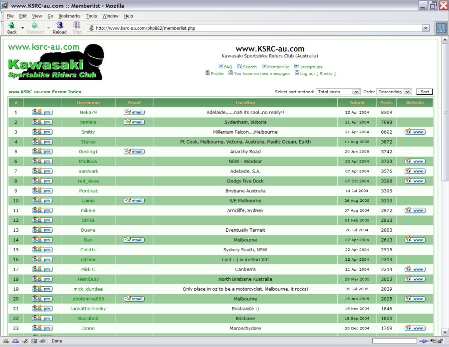The height and width of the screenshot is (347, 449).
Task: Click the Log out [ Smitty ] link
Action: point(317,73)
